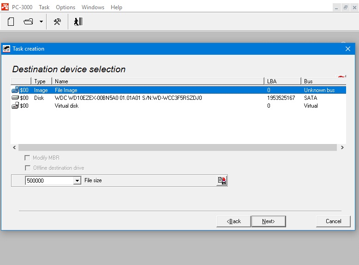Toggle the Offline destination drive checkbox
This screenshot has width=359, height=265.
pyautogui.click(x=28, y=168)
